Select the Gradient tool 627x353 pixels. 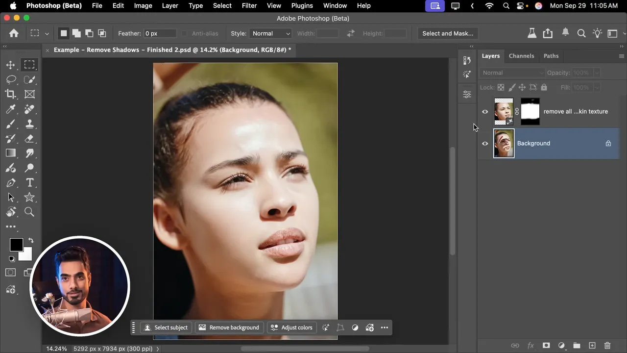click(10, 153)
